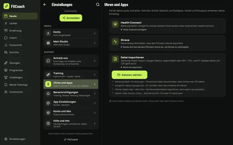Click the crown icon for Konto und Abo
The image size is (233, 145).
[x=48, y=113]
